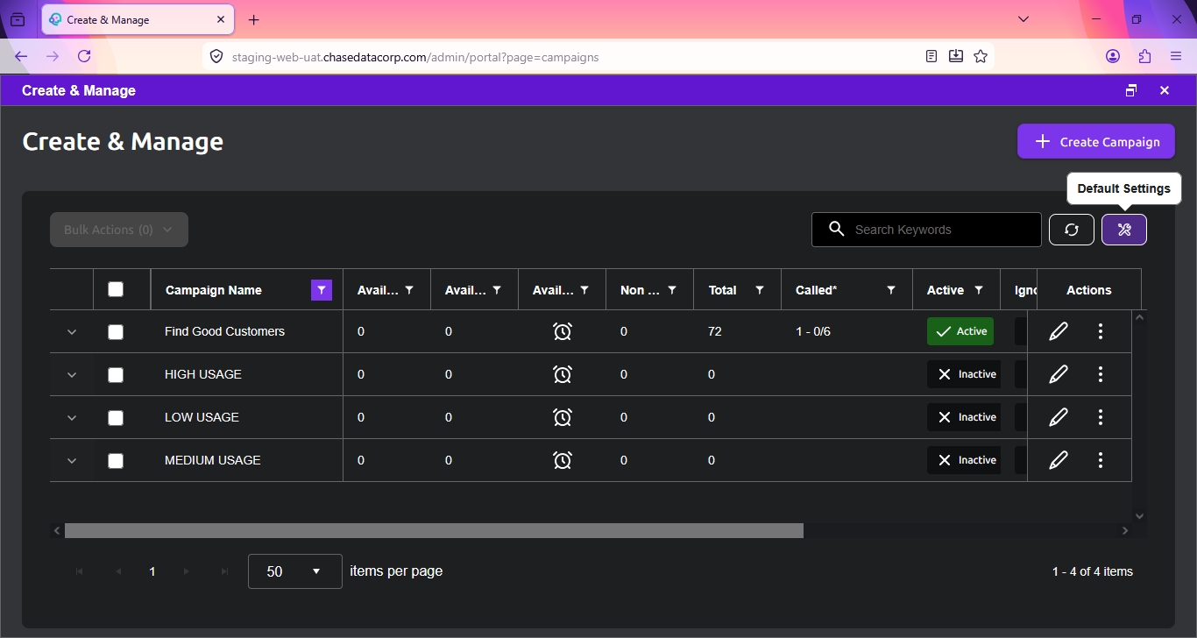Click the Total value 72
1197x638 pixels.
715,331
